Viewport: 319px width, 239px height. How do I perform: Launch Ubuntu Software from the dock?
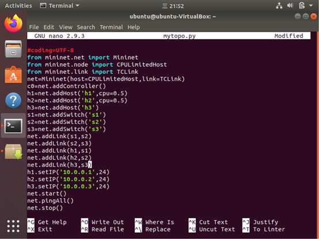(13, 75)
